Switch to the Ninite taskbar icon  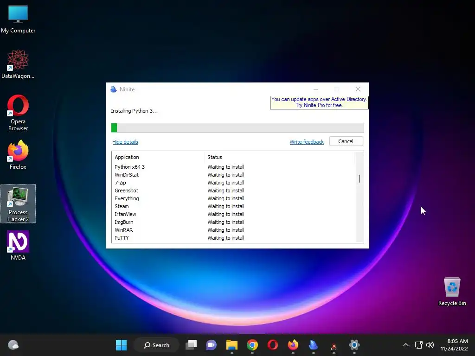tap(313, 345)
